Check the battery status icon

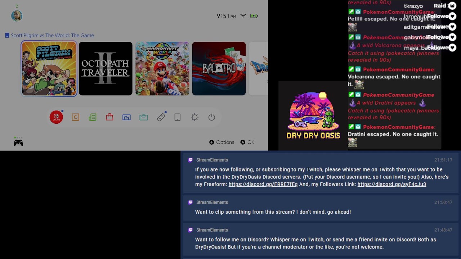(254, 16)
